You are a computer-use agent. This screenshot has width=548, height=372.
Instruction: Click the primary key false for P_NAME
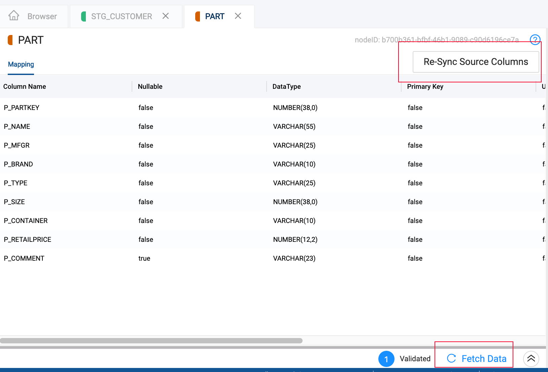[x=415, y=126]
